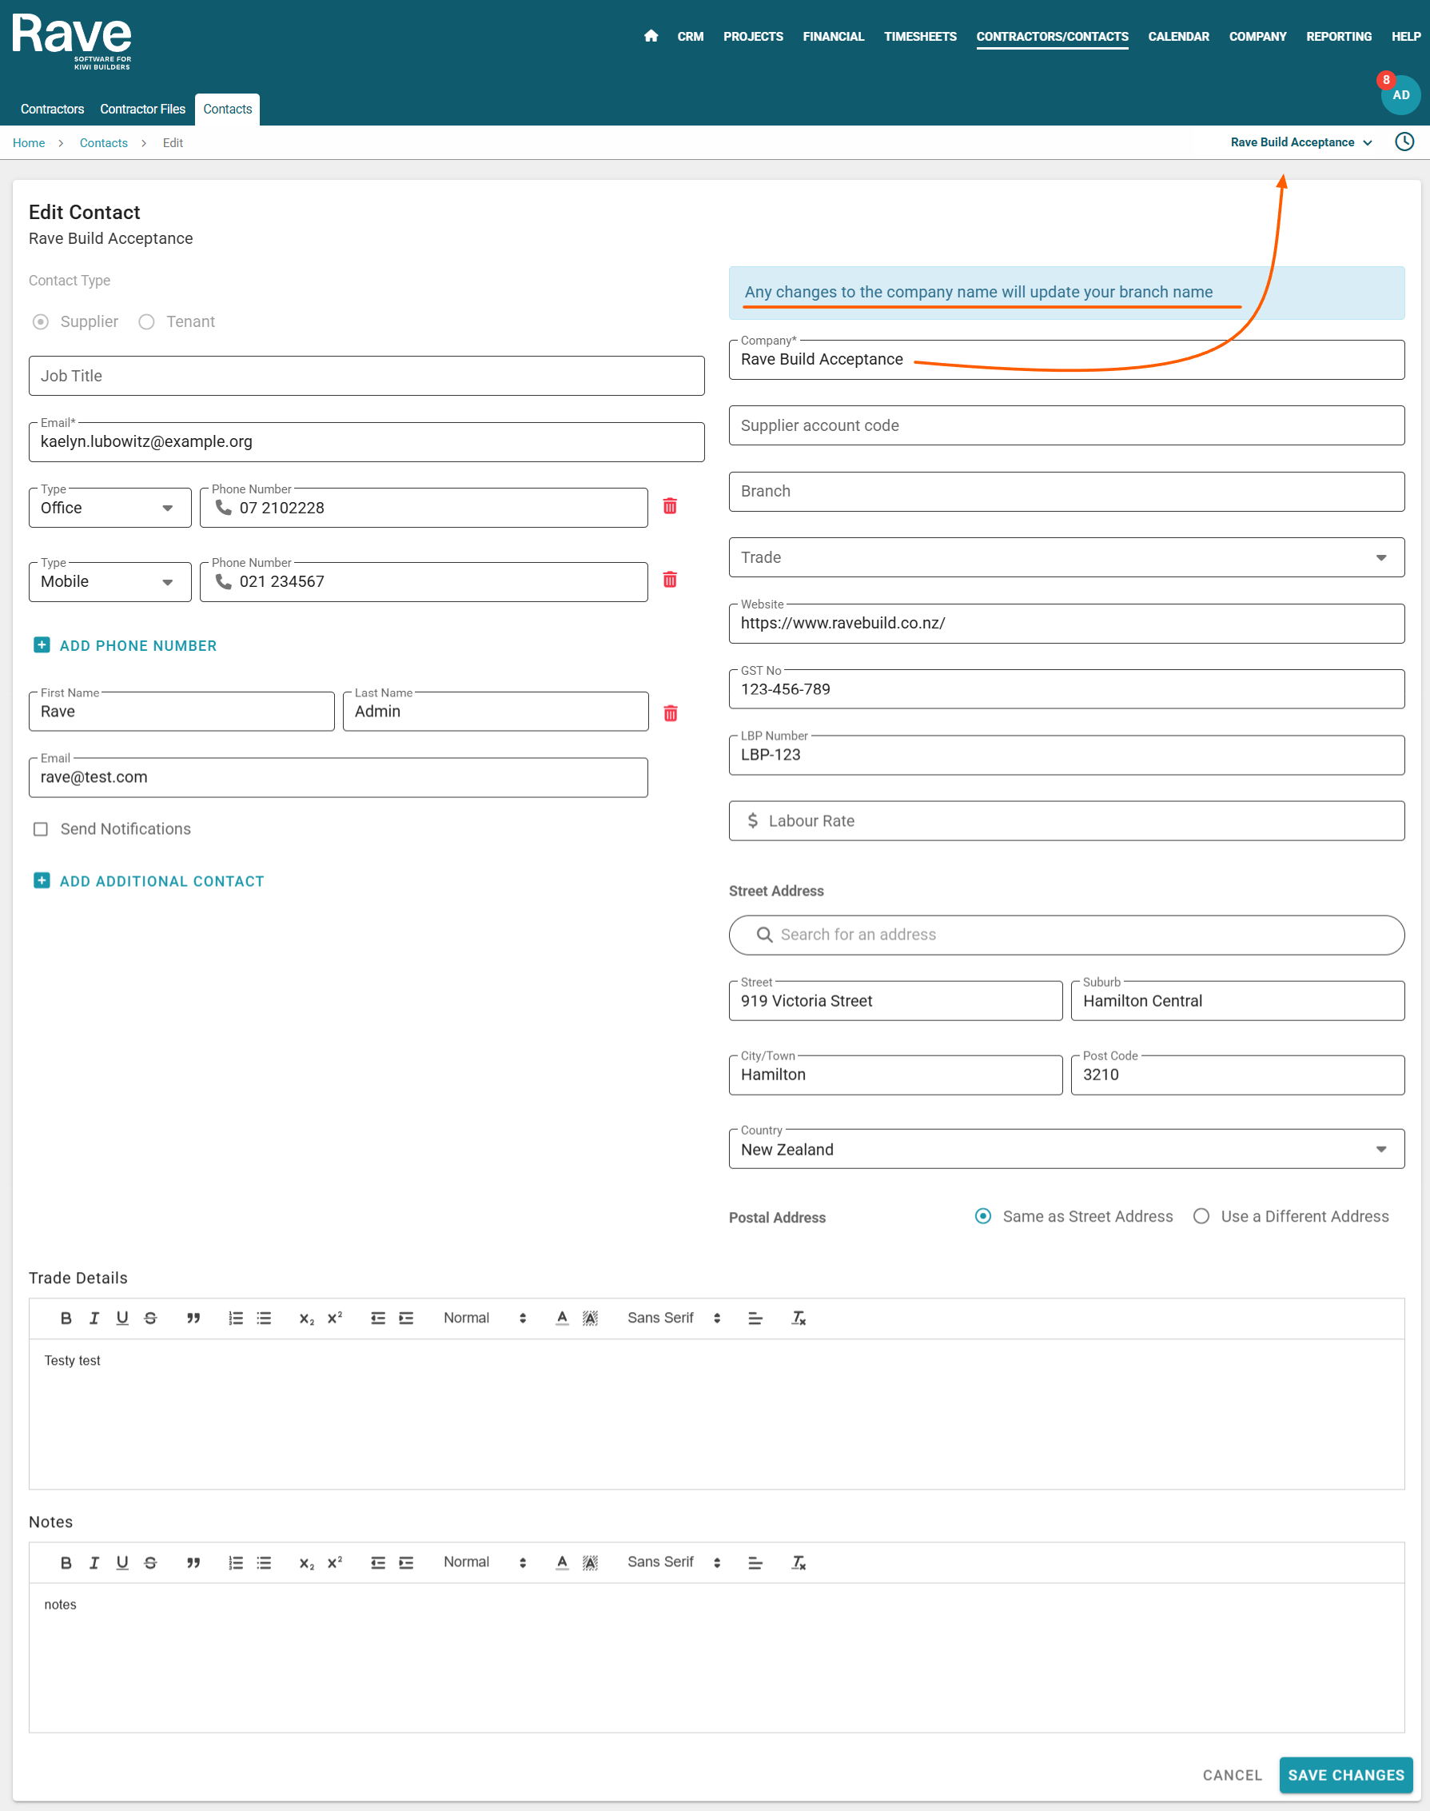This screenshot has height=1811, width=1430.
Task: Delete the Office phone number row
Action: click(x=670, y=507)
